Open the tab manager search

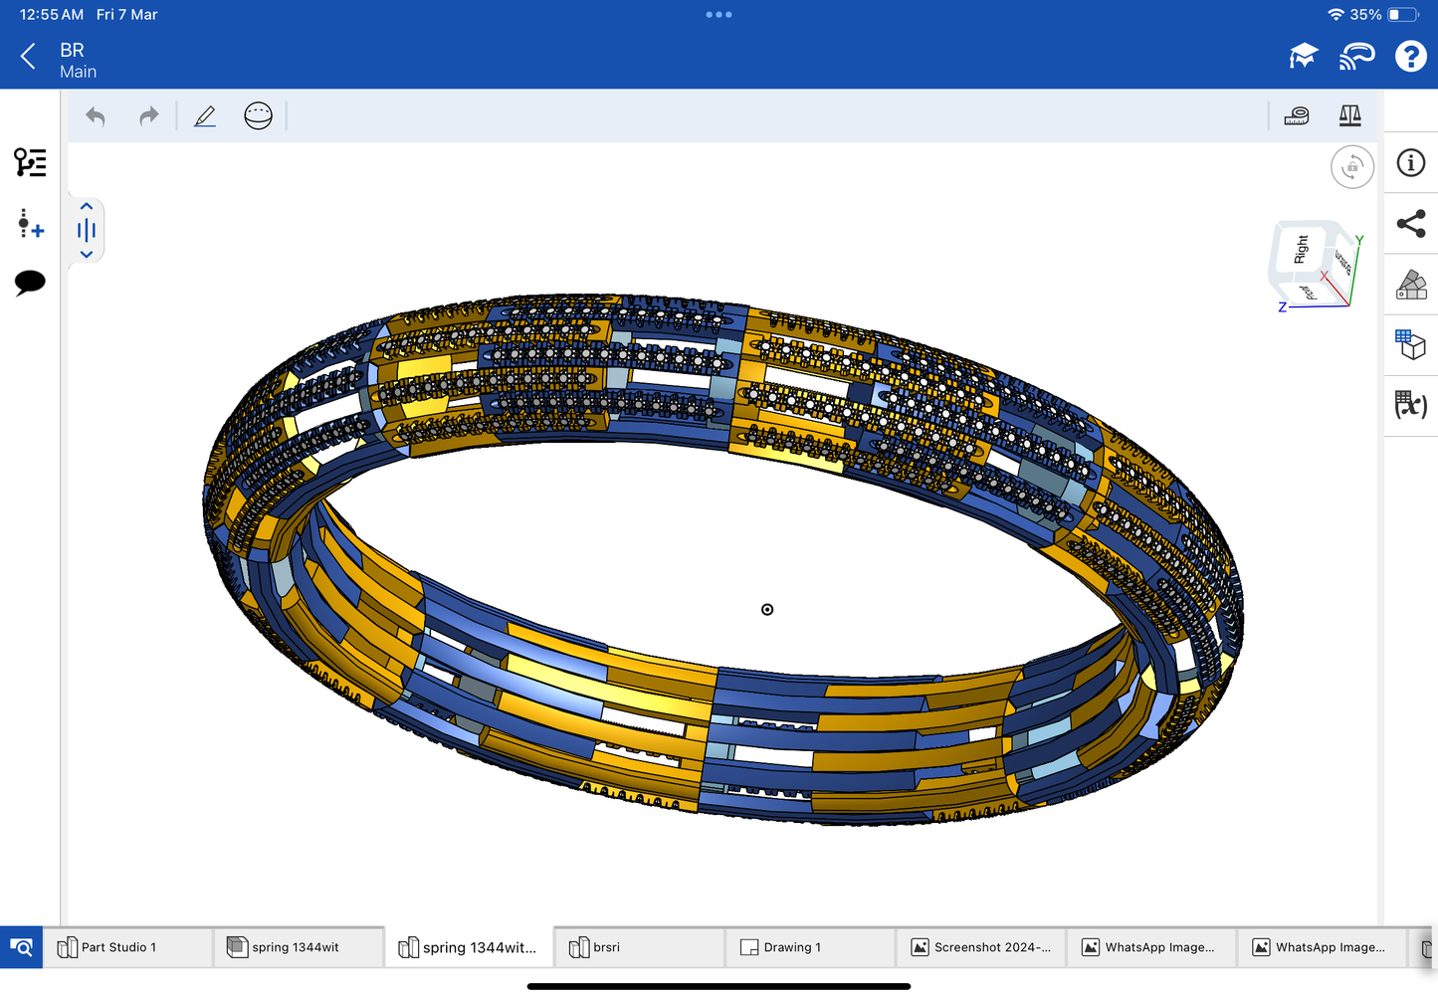click(x=21, y=947)
